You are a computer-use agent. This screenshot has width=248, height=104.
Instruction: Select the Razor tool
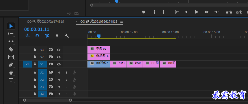pos(11,49)
